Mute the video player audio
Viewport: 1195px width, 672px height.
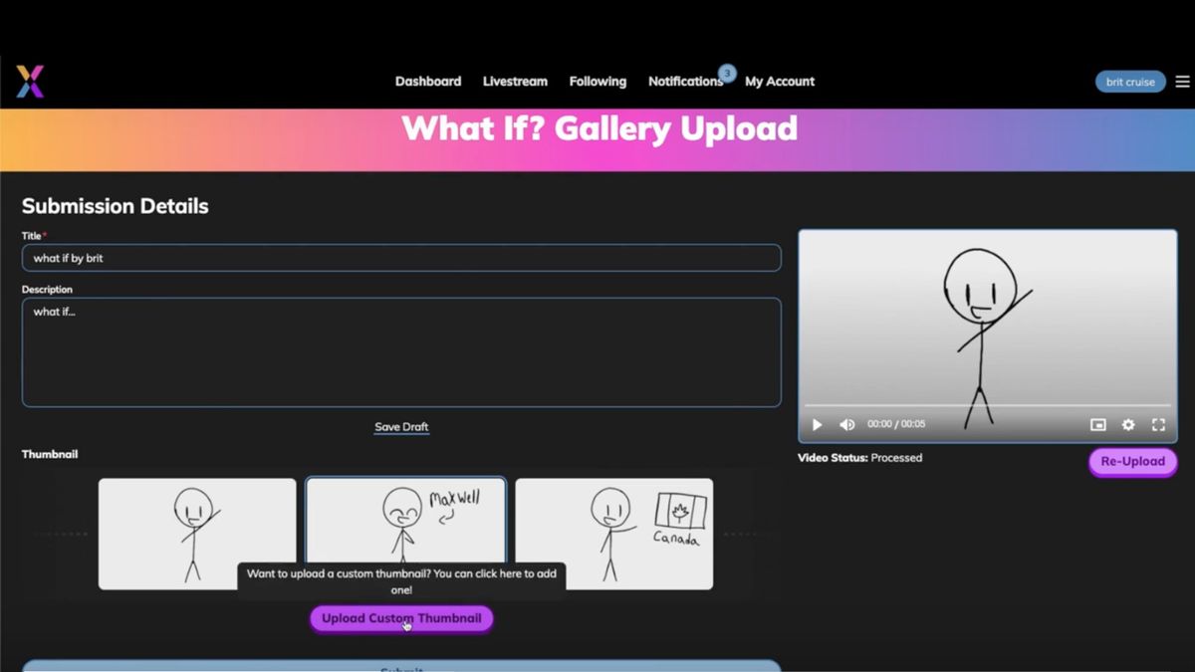[847, 424]
